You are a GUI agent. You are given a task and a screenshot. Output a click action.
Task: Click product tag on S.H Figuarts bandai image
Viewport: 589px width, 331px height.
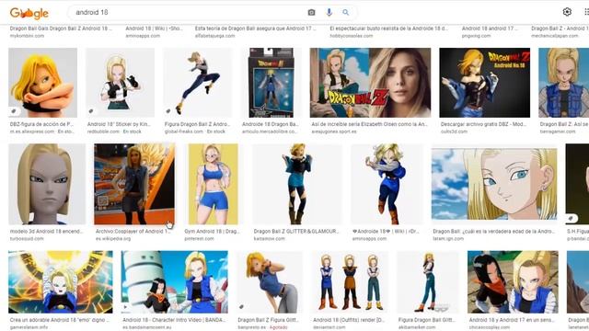pos(572,218)
